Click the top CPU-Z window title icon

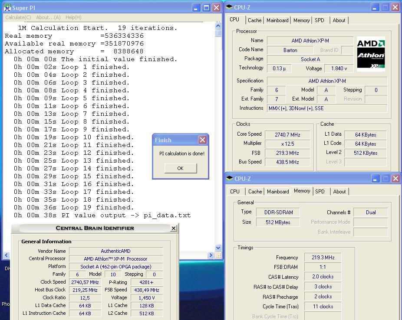229,7
